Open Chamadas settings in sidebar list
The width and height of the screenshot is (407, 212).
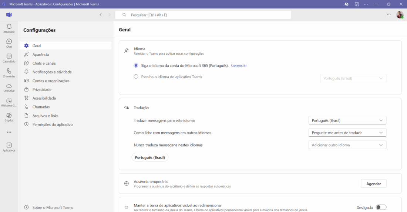tap(65, 107)
